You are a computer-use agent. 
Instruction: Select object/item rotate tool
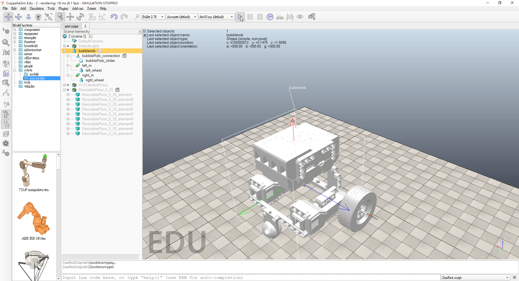coord(80,17)
